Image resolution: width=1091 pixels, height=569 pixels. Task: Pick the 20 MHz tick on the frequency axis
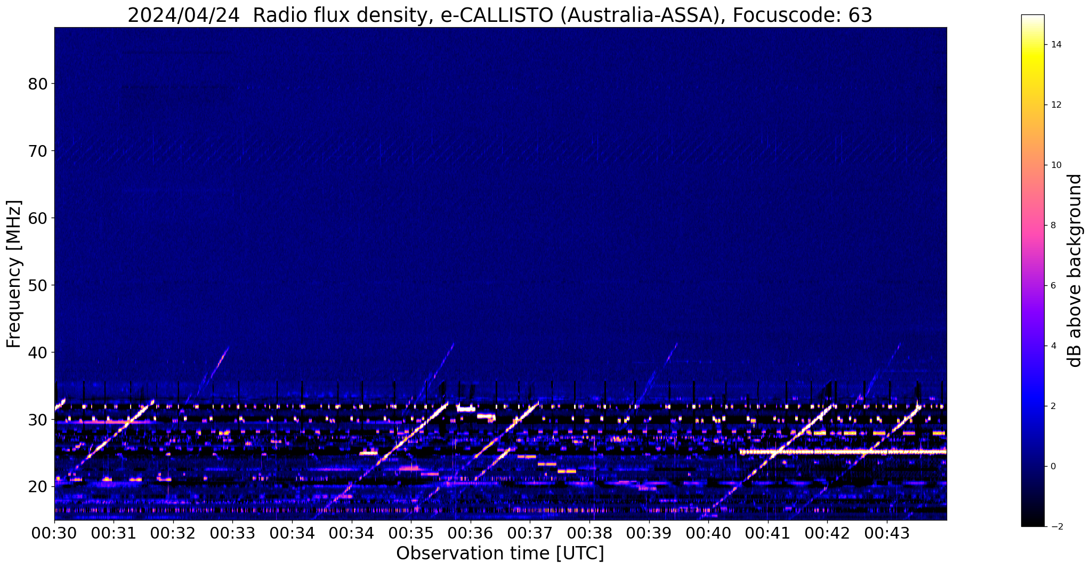pyautogui.click(x=37, y=487)
